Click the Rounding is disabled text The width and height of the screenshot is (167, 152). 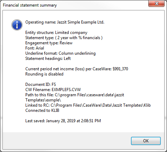coord(44,74)
